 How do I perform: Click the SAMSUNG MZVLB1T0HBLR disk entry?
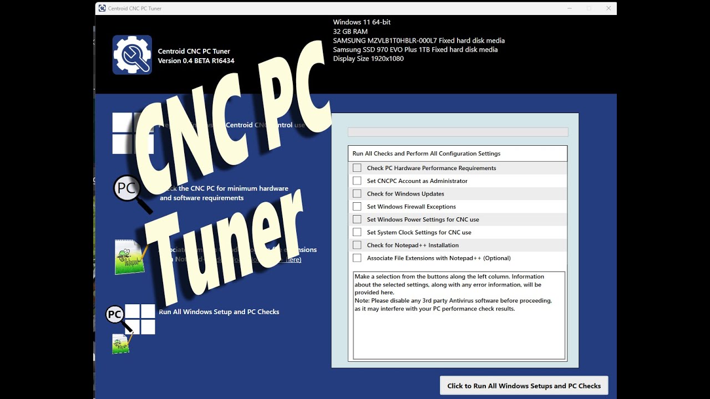(x=419, y=40)
